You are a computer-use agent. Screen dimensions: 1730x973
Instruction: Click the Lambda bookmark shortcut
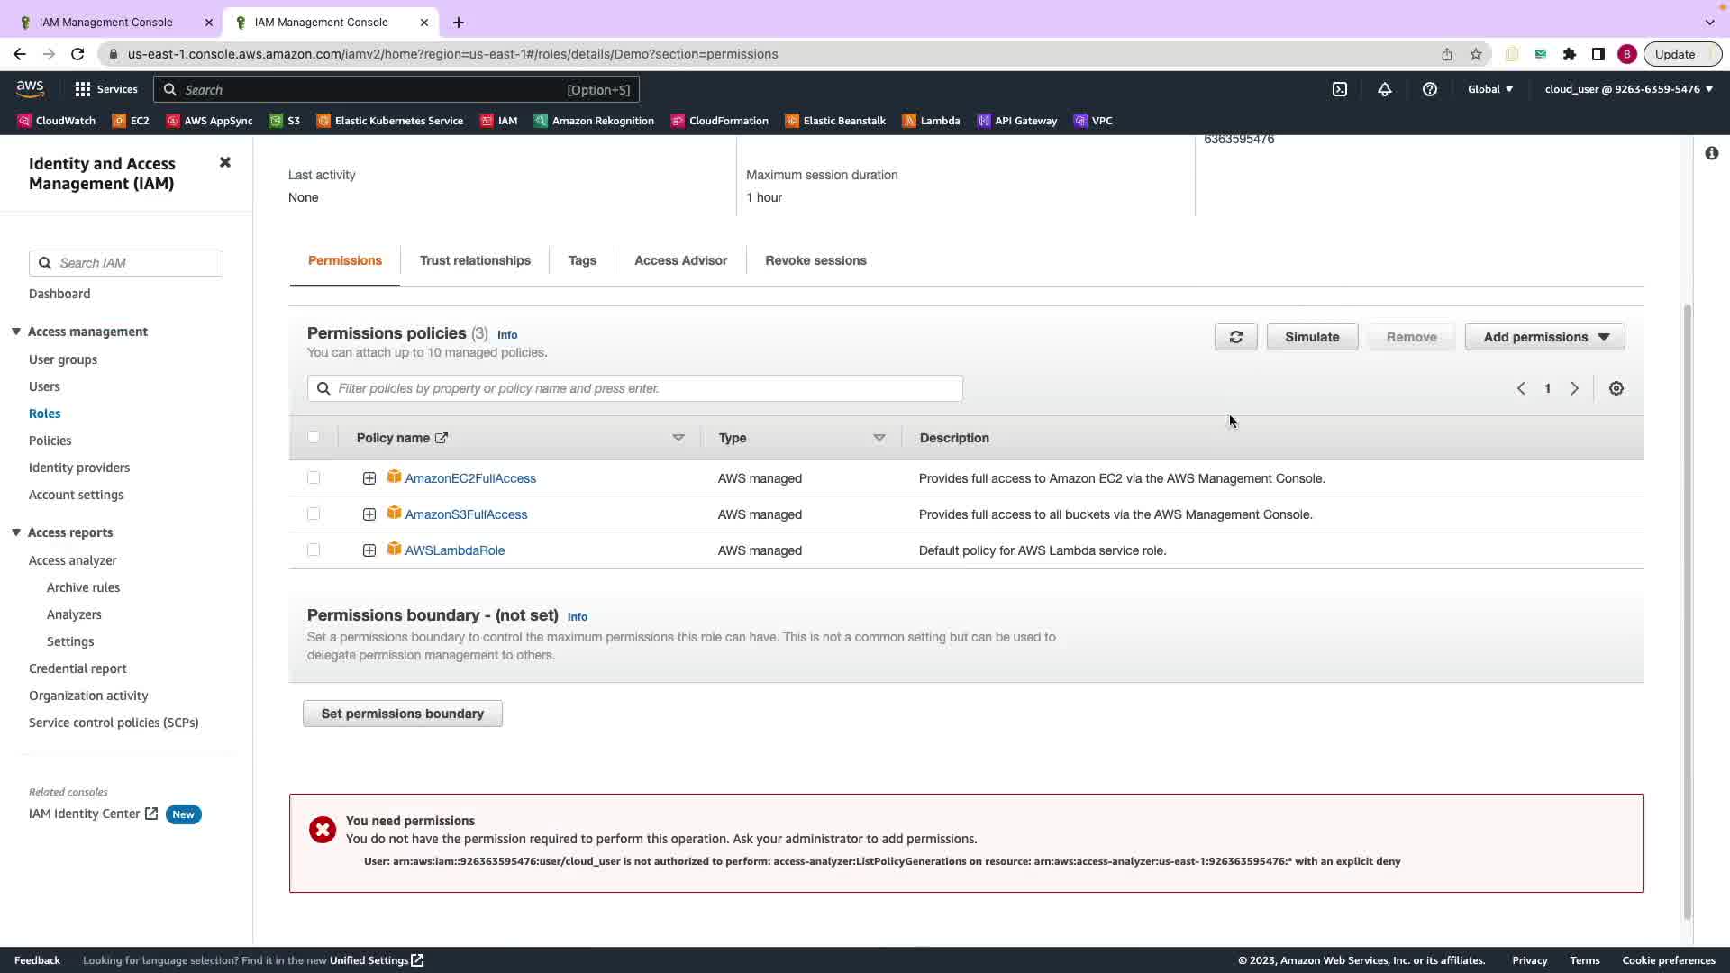[932, 121]
